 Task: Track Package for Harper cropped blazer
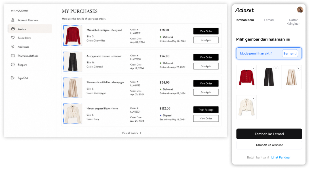206,110
